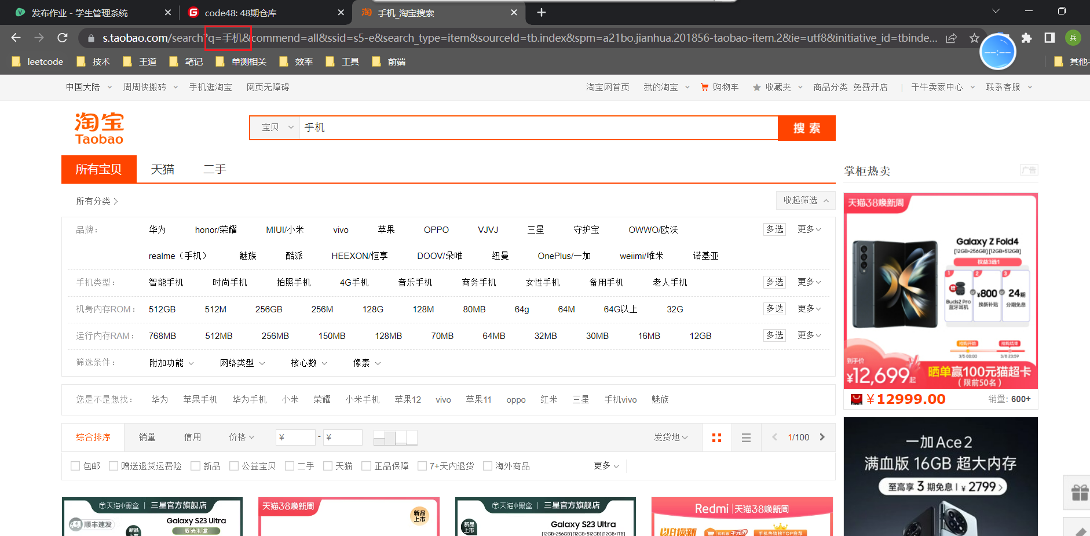The height and width of the screenshot is (536, 1090).
Task: Tick the 海外商品 checkbox
Action: [x=488, y=466]
